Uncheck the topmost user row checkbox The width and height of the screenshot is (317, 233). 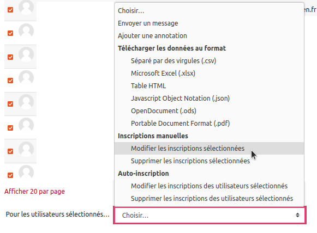tap(10, 10)
